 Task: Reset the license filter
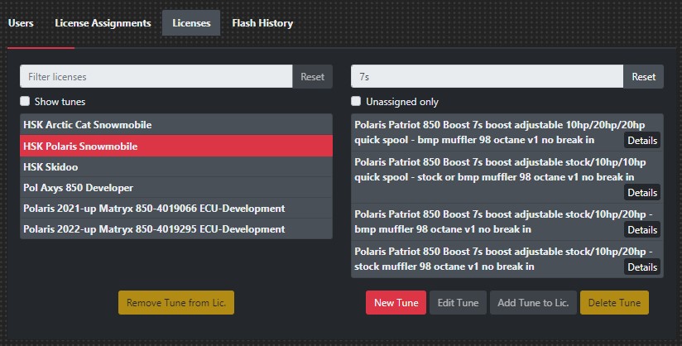tap(312, 77)
